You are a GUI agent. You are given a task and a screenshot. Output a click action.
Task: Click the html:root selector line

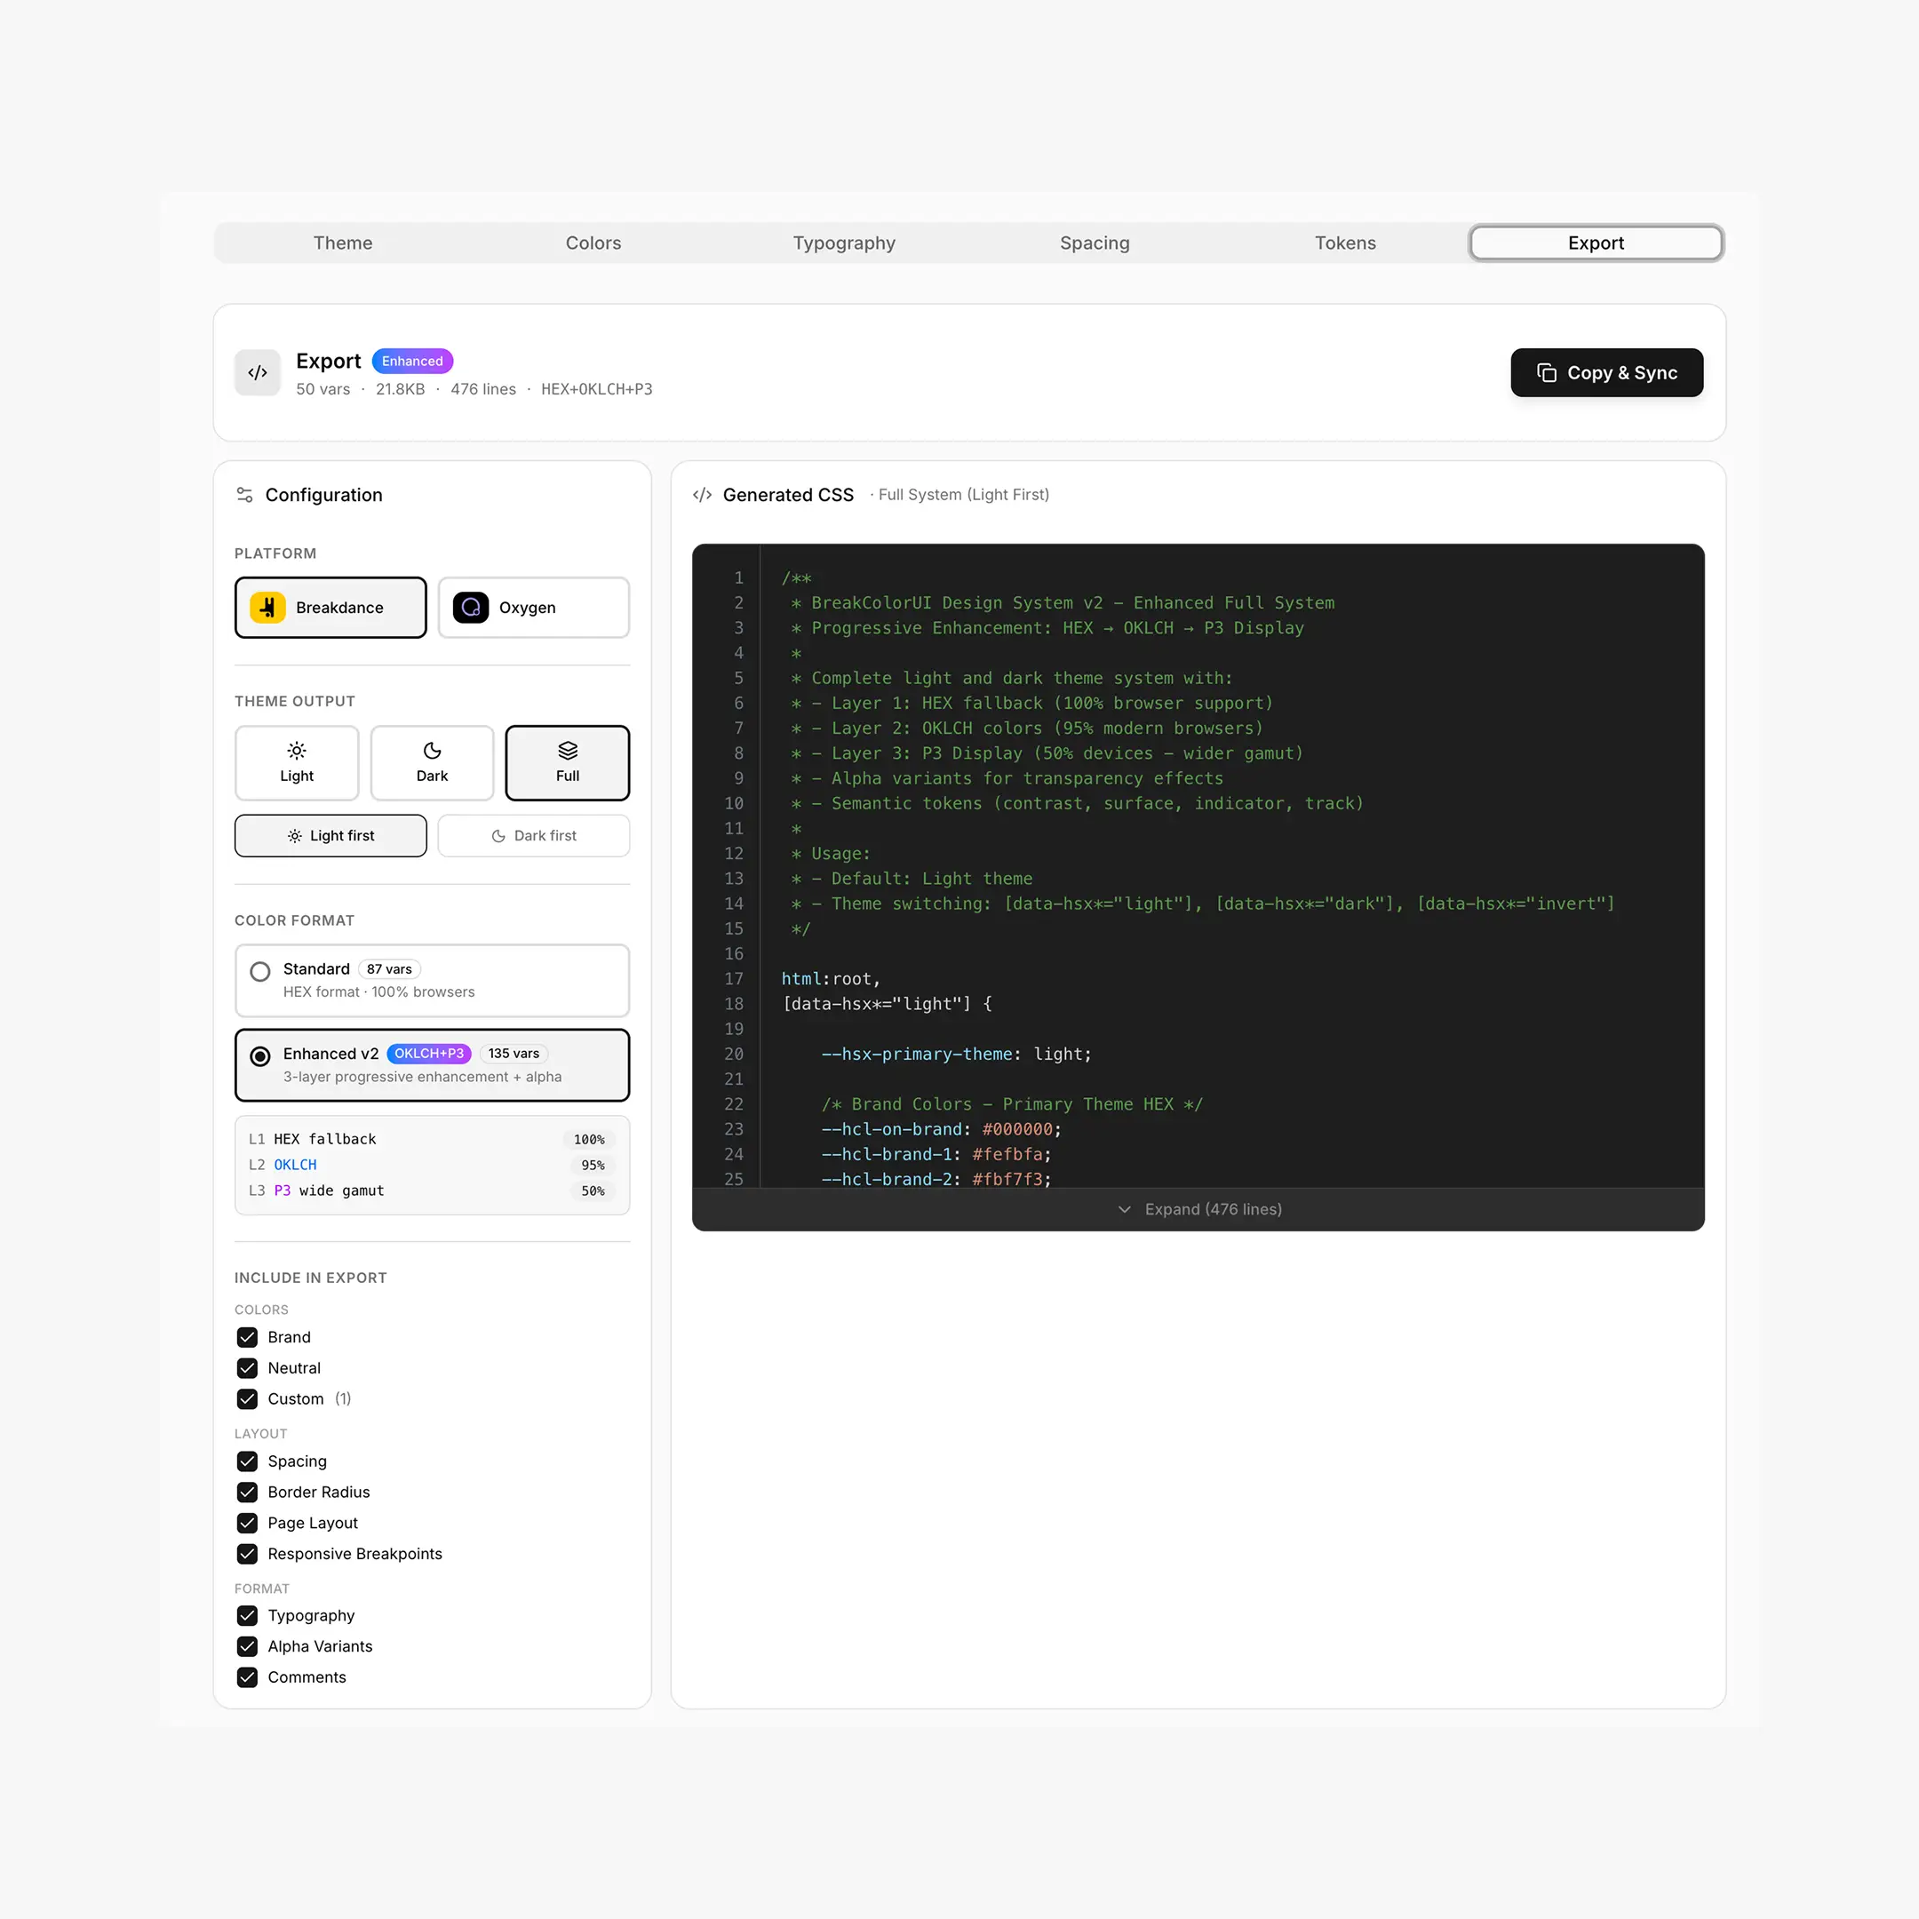pos(831,979)
